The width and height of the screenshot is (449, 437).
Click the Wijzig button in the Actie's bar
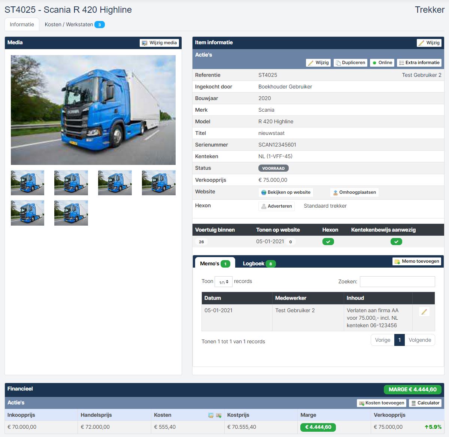tap(318, 63)
